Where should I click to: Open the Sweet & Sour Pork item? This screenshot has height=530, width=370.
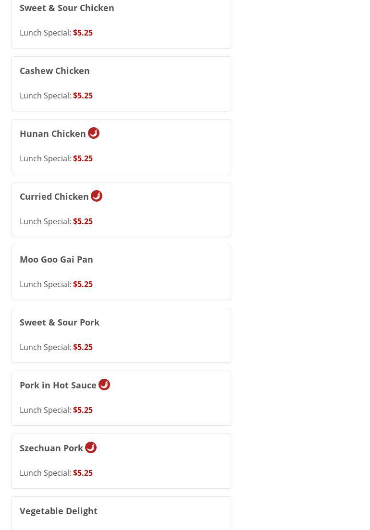pos(60,323)
